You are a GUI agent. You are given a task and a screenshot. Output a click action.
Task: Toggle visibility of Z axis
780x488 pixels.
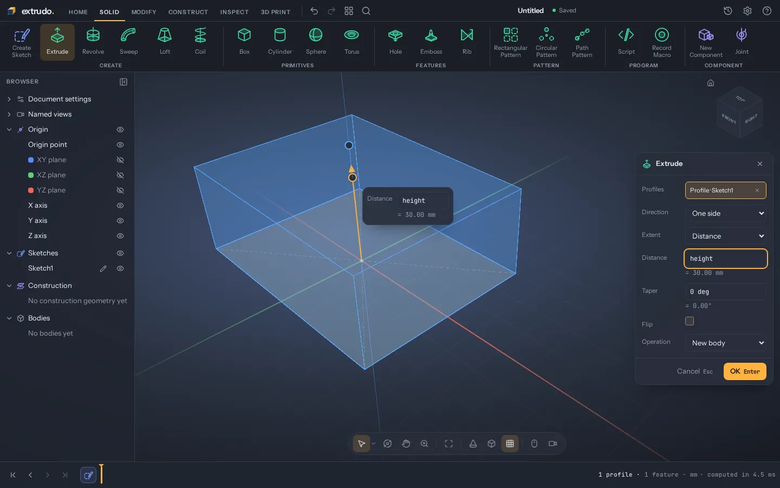tap(120, 236)
